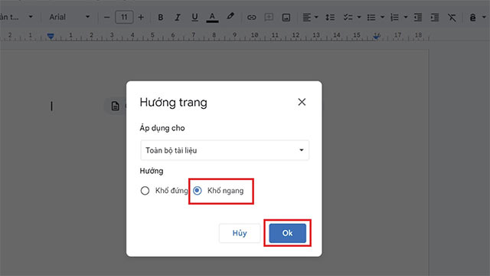Image resolution: width=490 pixels, height=276 pixels.
Task: Open the text color picker
Action: coord(212,17)
